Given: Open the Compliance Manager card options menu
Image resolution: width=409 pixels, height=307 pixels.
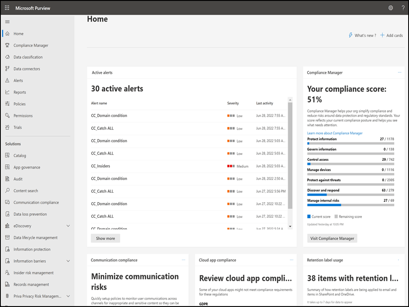Looking at the screenshot, I should coord(400,72).
